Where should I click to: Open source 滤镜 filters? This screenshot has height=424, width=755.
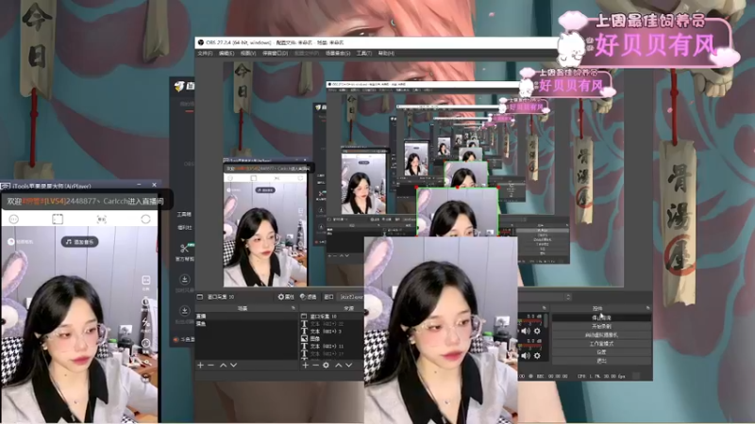[x=309, y=297]
